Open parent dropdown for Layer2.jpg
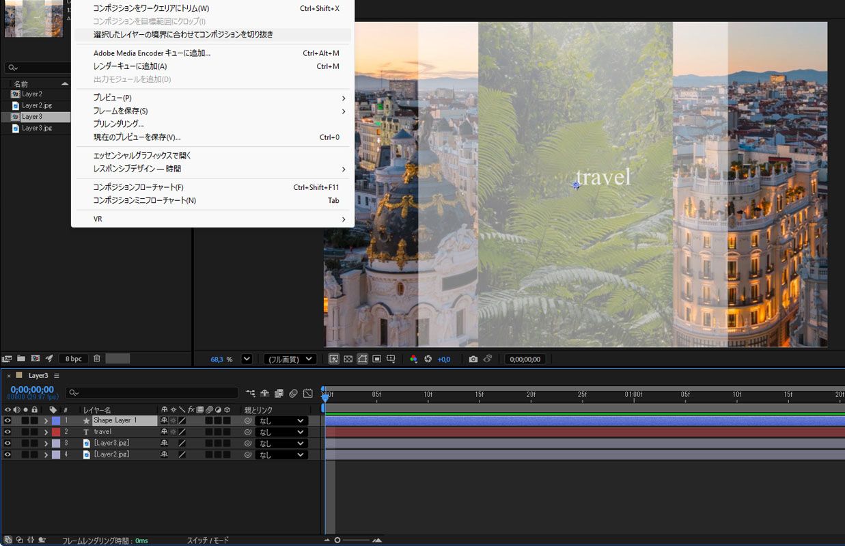Screen dimensions: 845x546 [x=281, y=454]
